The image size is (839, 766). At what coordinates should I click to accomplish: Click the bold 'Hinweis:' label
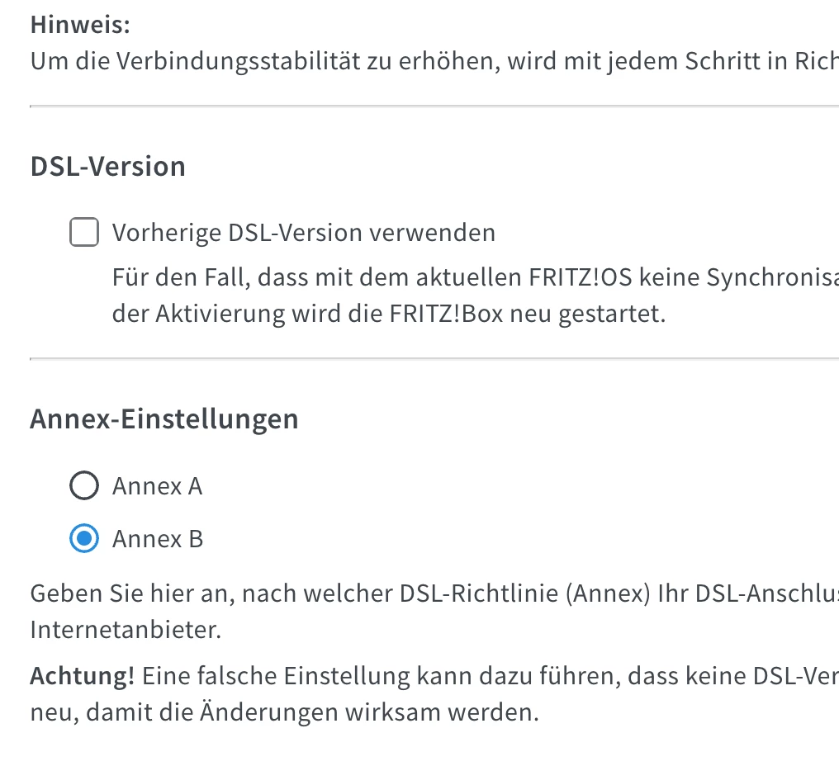pos(80,25)
